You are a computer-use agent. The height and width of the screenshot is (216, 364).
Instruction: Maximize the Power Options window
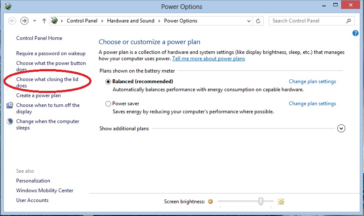[336, 5]
